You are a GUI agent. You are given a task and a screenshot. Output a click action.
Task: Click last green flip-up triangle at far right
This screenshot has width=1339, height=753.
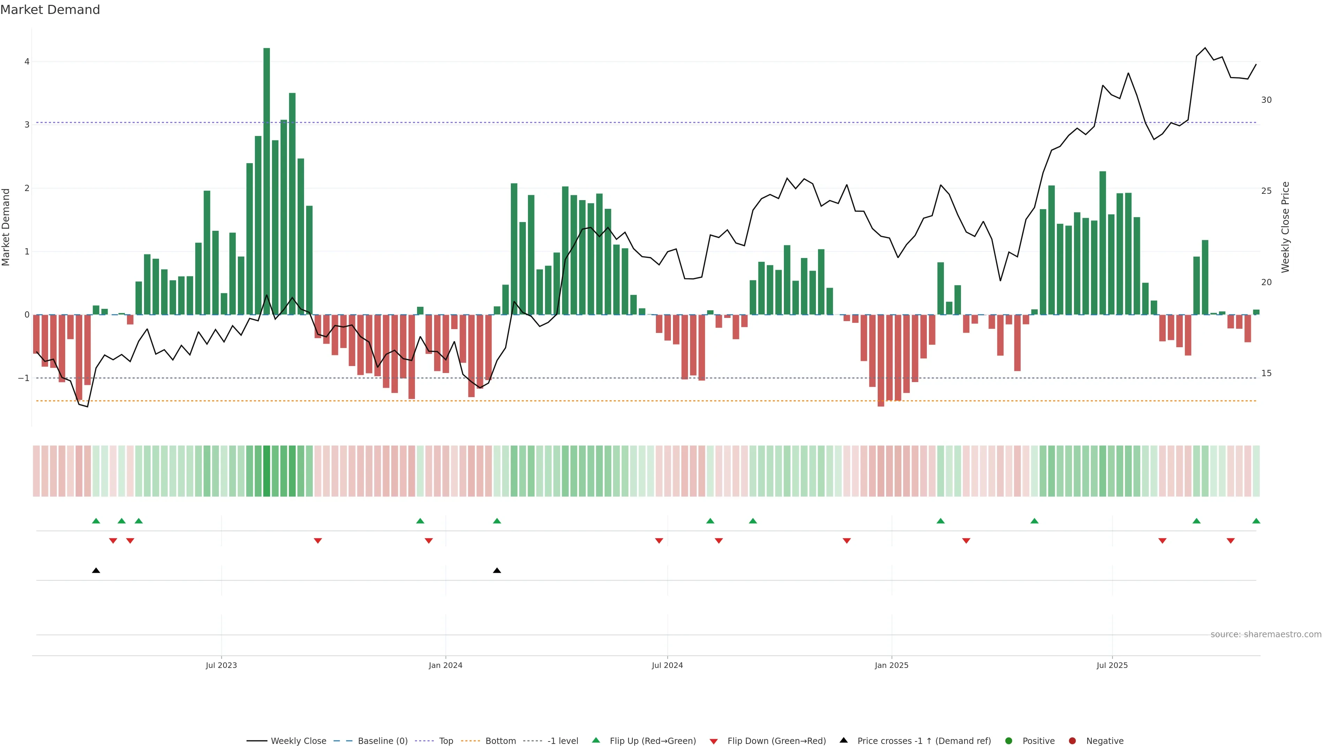coord(1256,521)
